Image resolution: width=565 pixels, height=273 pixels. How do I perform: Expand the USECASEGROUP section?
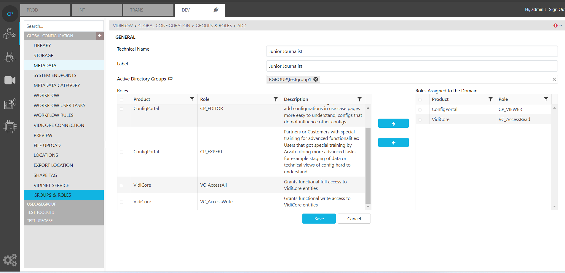point(42,204)
